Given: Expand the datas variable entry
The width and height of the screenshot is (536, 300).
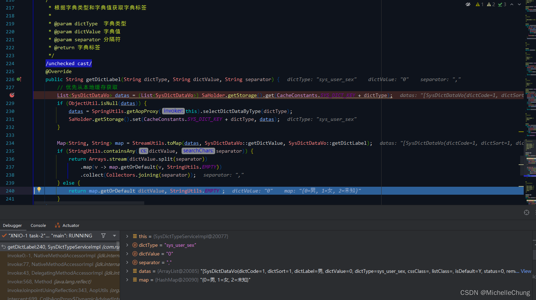Looking at the screenshot, I should click(127, 271).
